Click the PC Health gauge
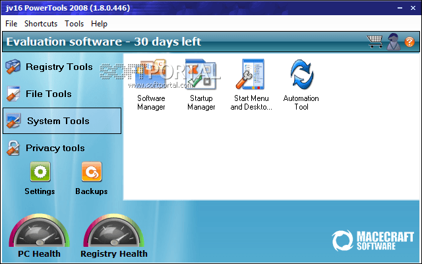 coord(40,230)
